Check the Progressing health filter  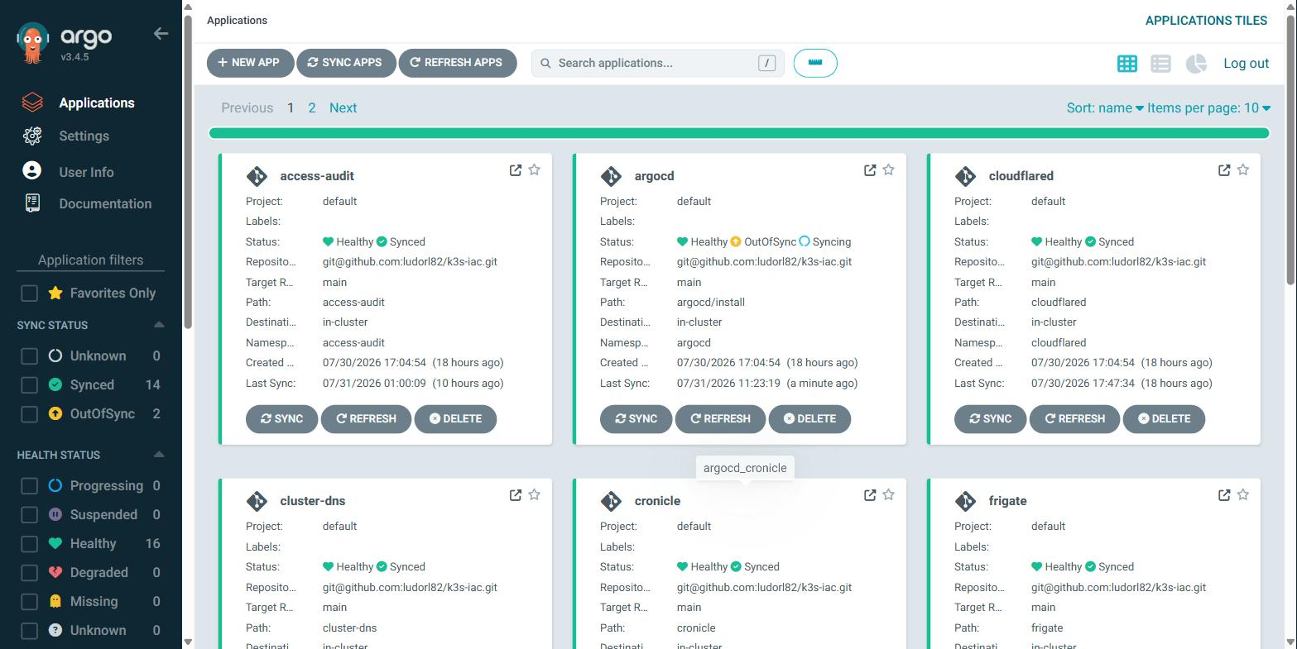(x=30, y=486)
